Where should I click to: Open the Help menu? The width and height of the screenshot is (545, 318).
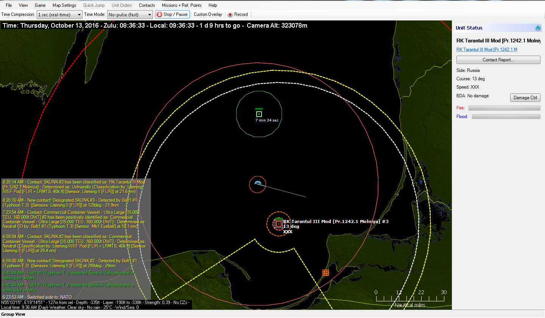click(213, 5)
